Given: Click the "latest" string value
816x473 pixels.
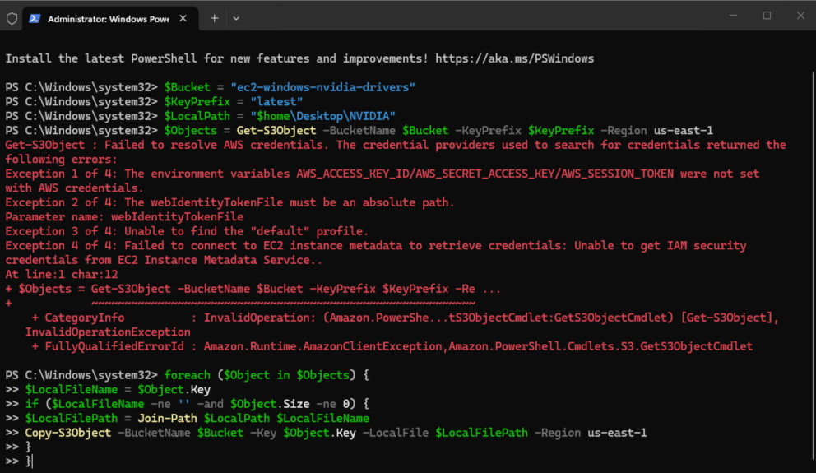Looking at the screenshot, I should 276,101.
